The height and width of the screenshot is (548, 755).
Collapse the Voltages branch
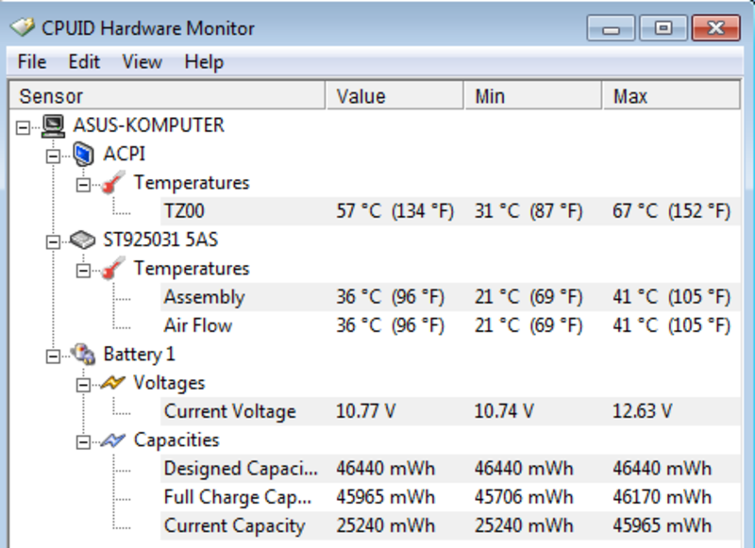tap(83, 386)
